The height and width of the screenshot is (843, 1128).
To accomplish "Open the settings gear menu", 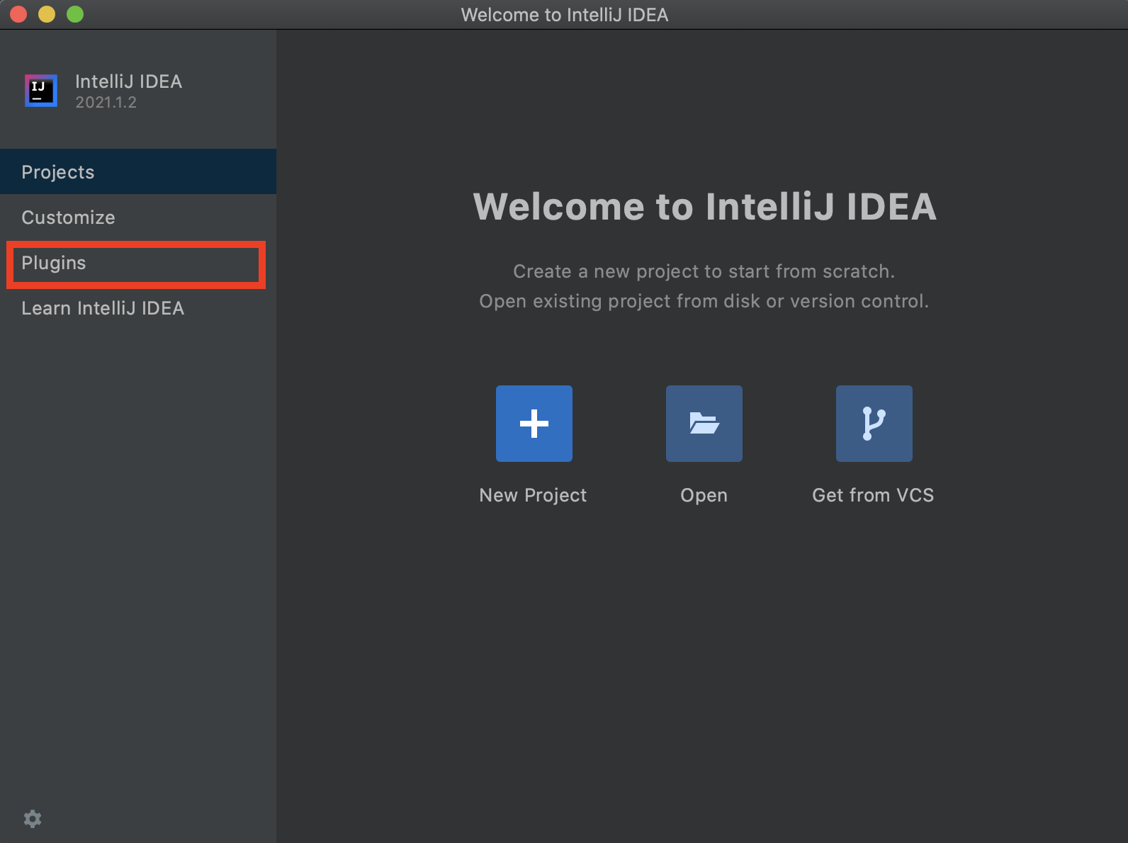I will (x=33, y=819).
